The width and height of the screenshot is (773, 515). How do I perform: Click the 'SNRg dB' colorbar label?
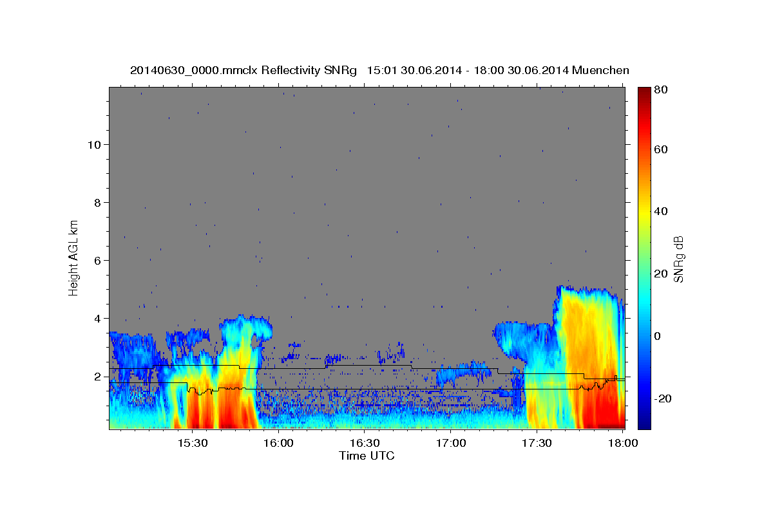pyautogui.click(x=679, y=259)
